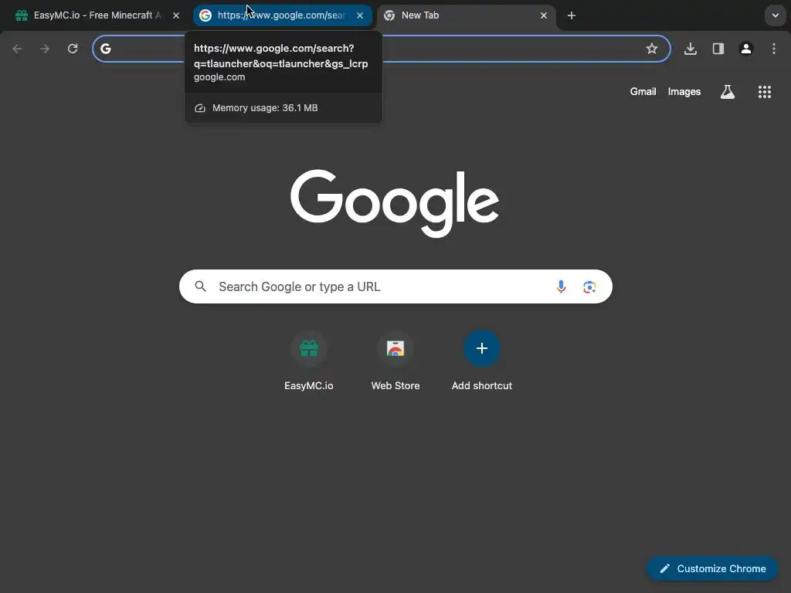Click the Add shortcut label text

click(482, 385)
